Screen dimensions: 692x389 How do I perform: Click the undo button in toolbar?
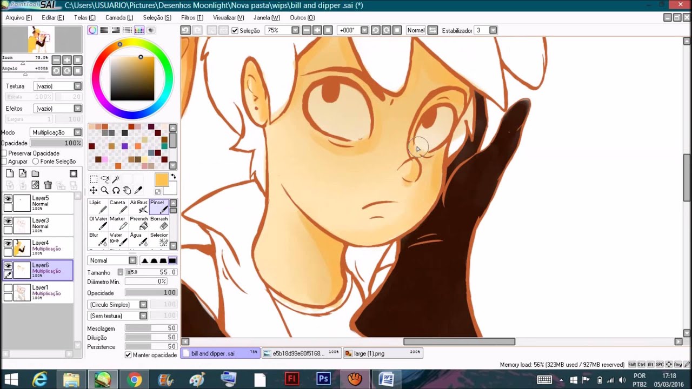(185, 30)
